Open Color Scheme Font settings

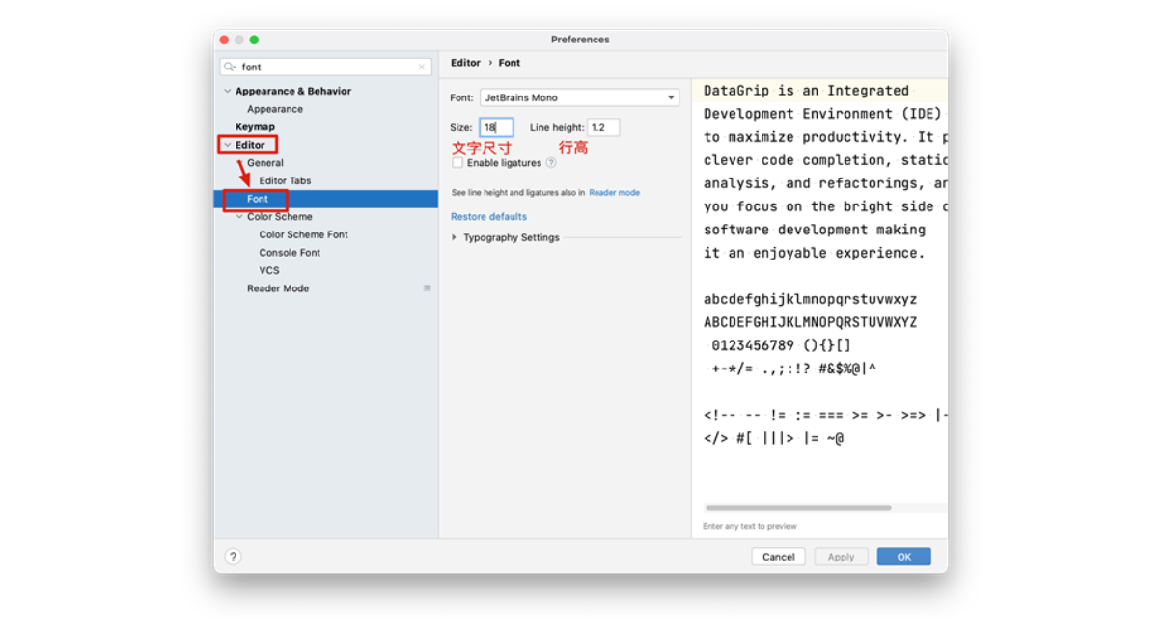pyautogui.click(x=303, y=234)
